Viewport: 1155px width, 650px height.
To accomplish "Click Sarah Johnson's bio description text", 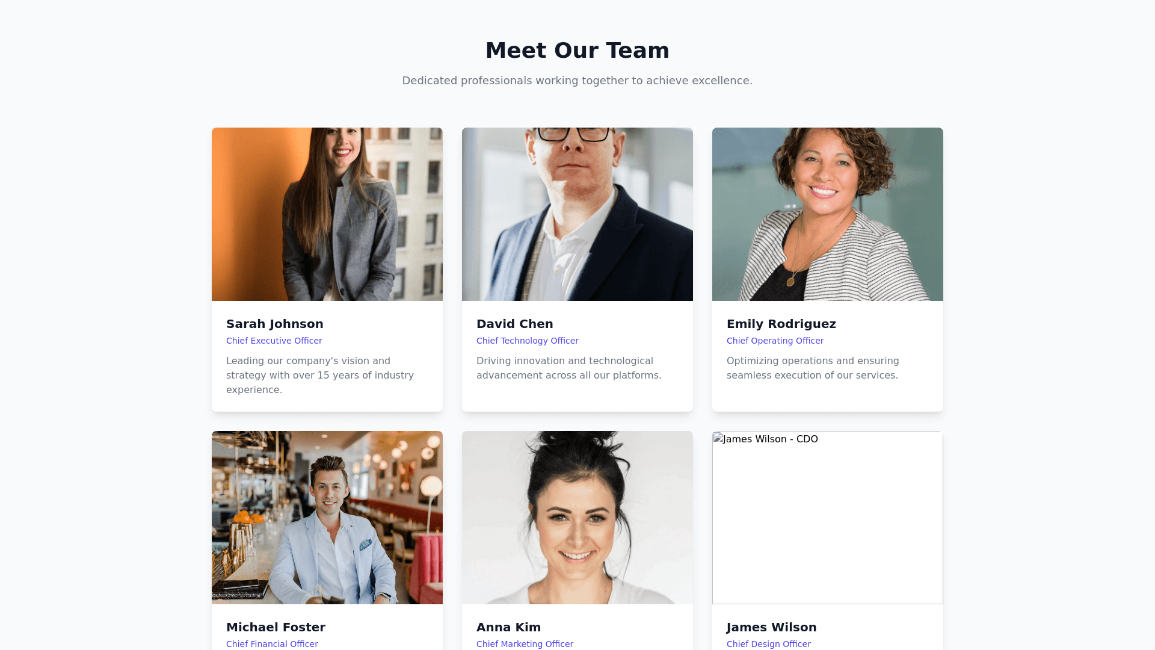I will [x=321, y=376].
